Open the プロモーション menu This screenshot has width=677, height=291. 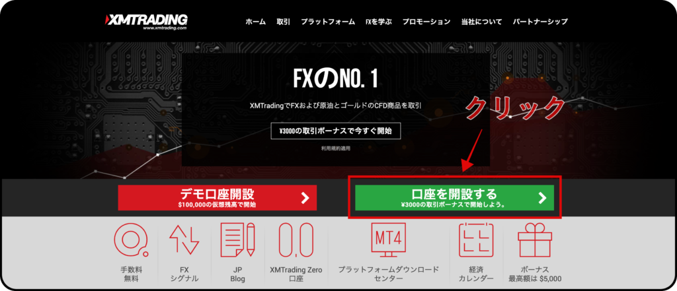coord(426,22)
